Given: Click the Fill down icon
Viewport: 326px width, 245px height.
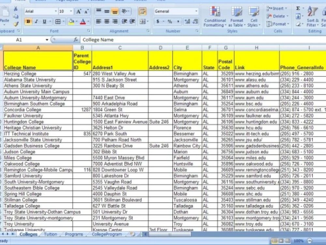Looking at the screenshot, I should pos(298,16).
